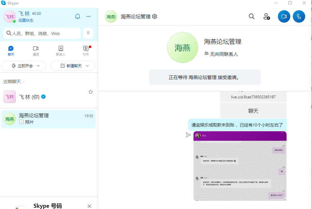Click the 海燕论坛管理 chat title in header
The height and width of the screenshot is (209, 312).
(135, 16)
